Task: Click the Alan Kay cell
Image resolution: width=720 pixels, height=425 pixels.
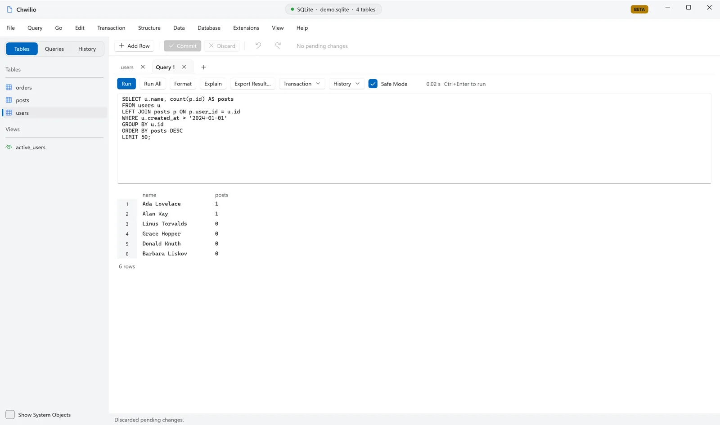Action: [155, 214]
